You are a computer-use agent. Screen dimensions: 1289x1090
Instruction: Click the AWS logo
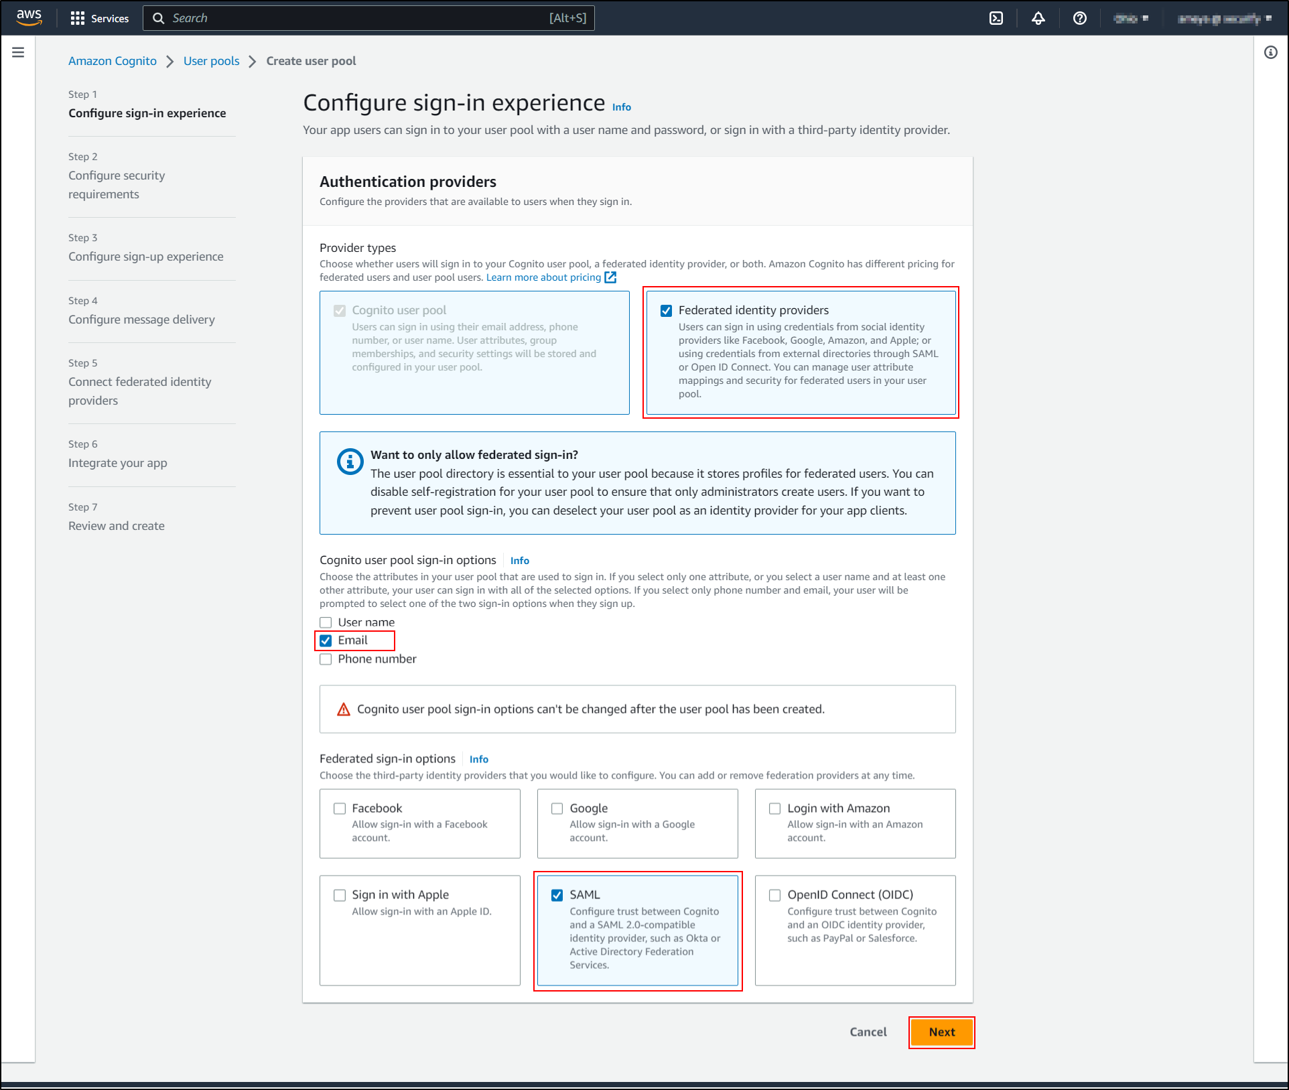click(x=28, y=17)
